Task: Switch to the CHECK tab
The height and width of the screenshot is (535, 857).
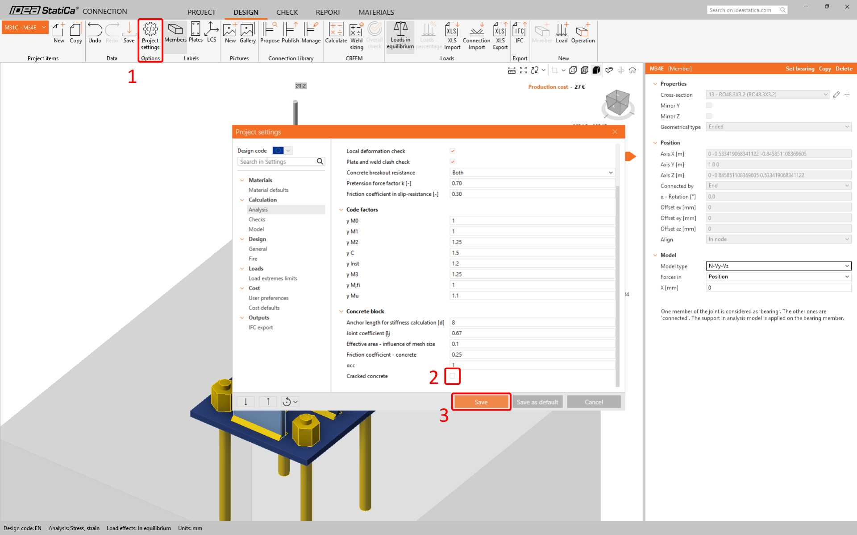Action: click(287, 12)
